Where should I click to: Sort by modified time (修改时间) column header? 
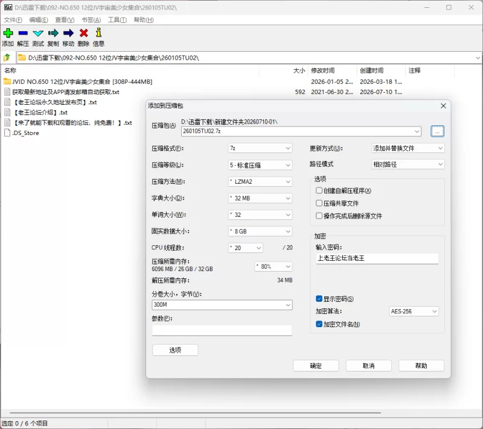333,70
